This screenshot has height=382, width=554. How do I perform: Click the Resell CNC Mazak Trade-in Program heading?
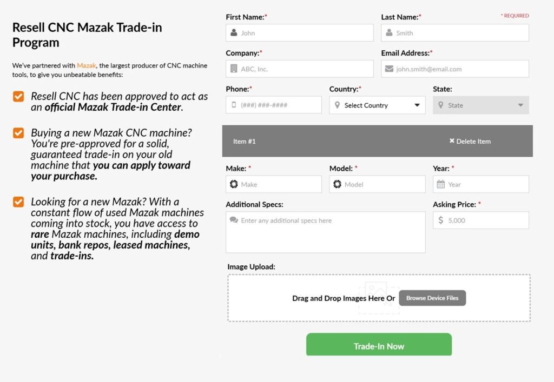click(x=87, y=35)
